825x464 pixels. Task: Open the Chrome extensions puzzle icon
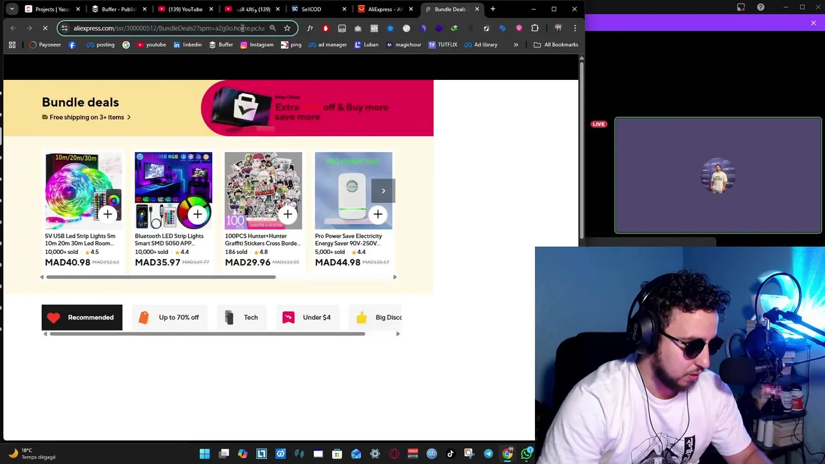[535, 28]
